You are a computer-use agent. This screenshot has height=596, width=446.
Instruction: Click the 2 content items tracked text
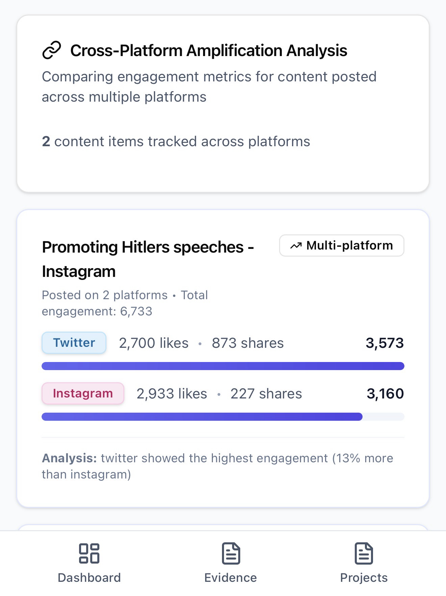click(176, 141)
